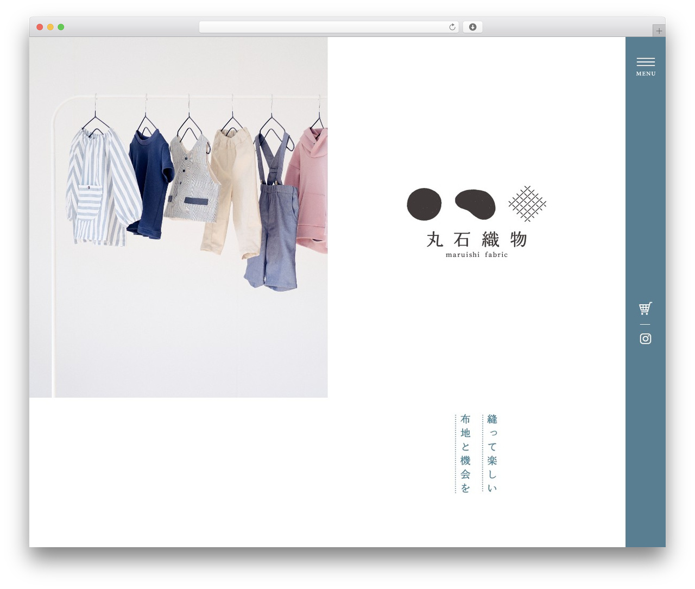Add a new browser tab
This screenshot has width=695, height=589.
tap(659, 31)
